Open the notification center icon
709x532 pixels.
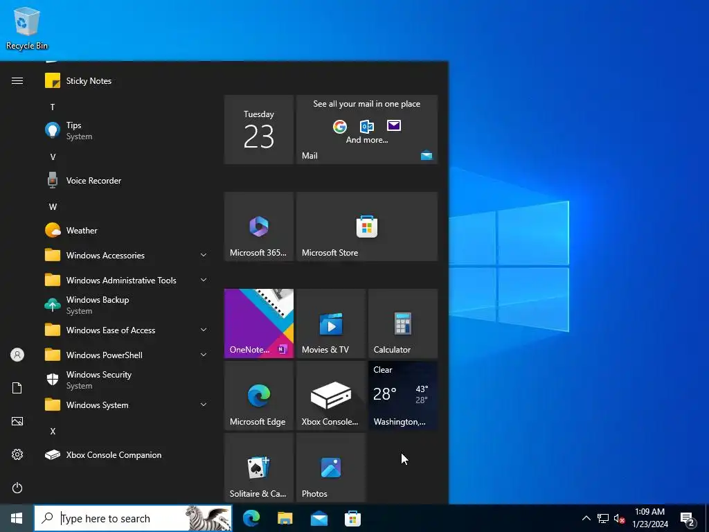pos(688,518)
